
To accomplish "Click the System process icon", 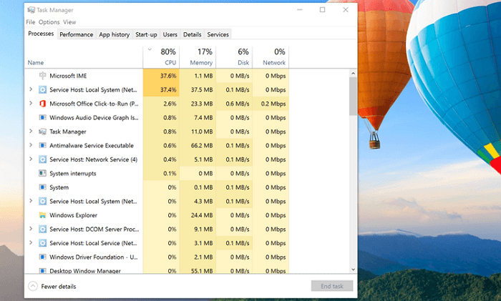I will (x=42, y=187).
